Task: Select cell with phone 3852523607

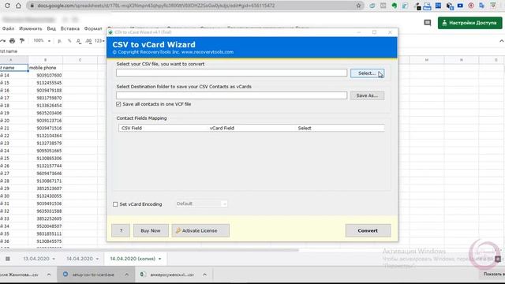Action: [x=46, y=189]
